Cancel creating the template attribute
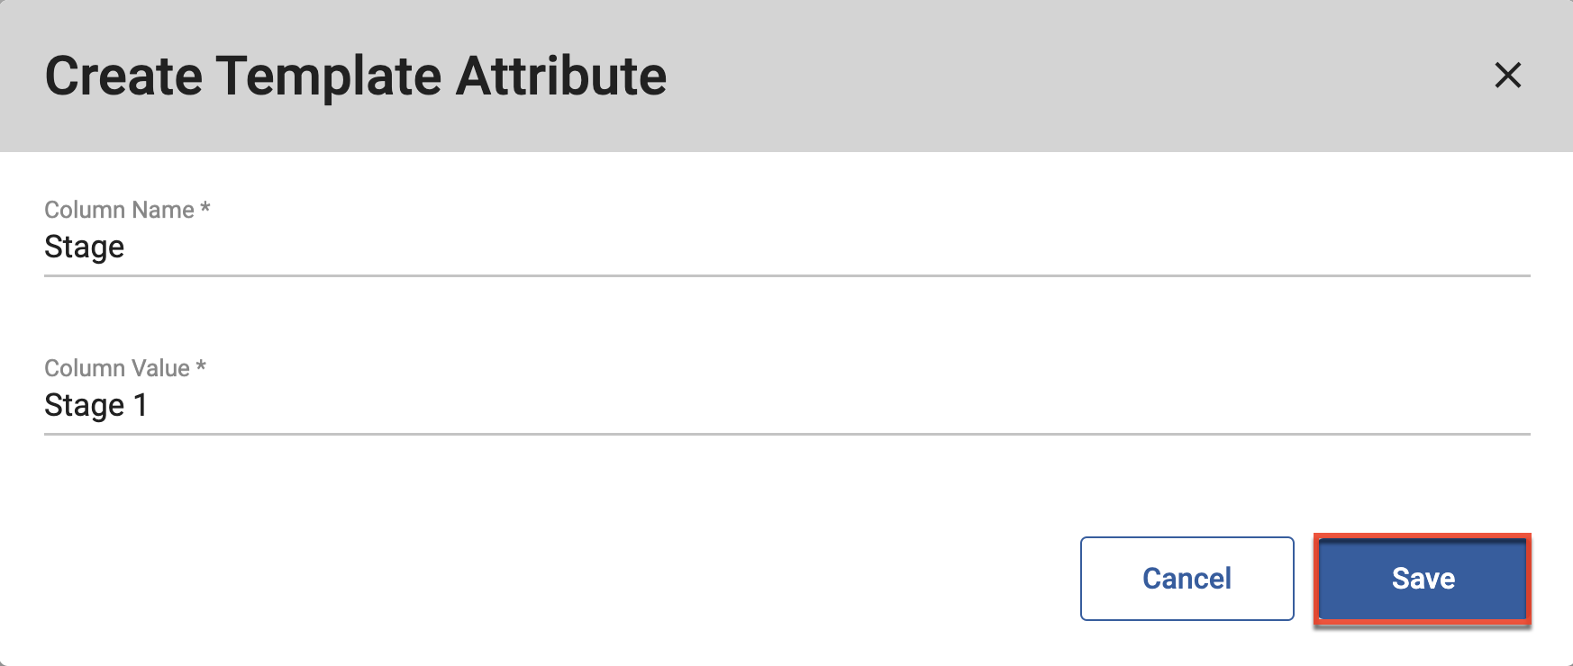This screenshot has width=1573, height=666. pos(1187,579)
